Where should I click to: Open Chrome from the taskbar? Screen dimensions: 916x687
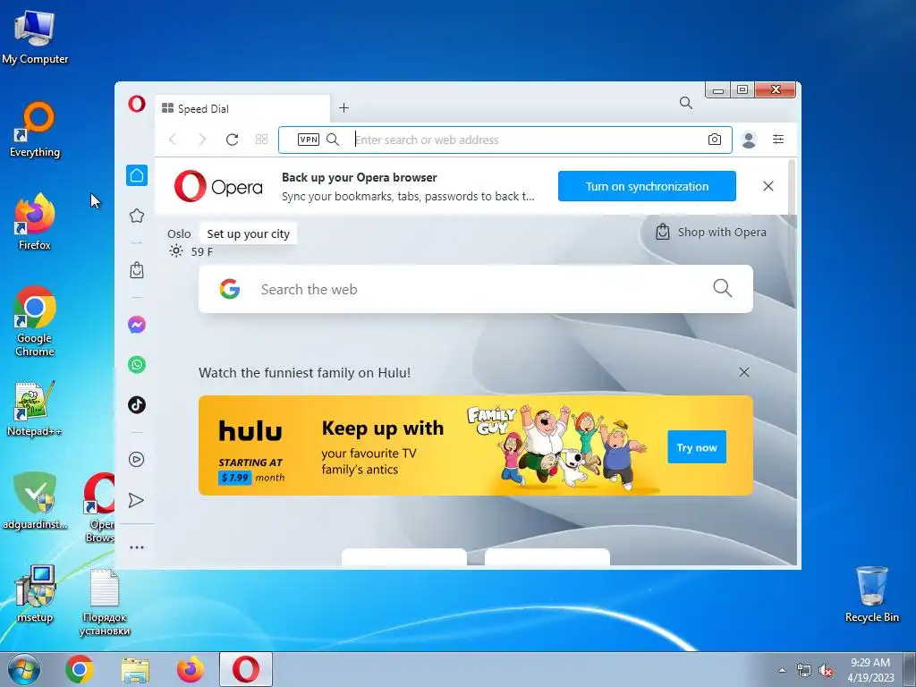[x=80, y=669]
